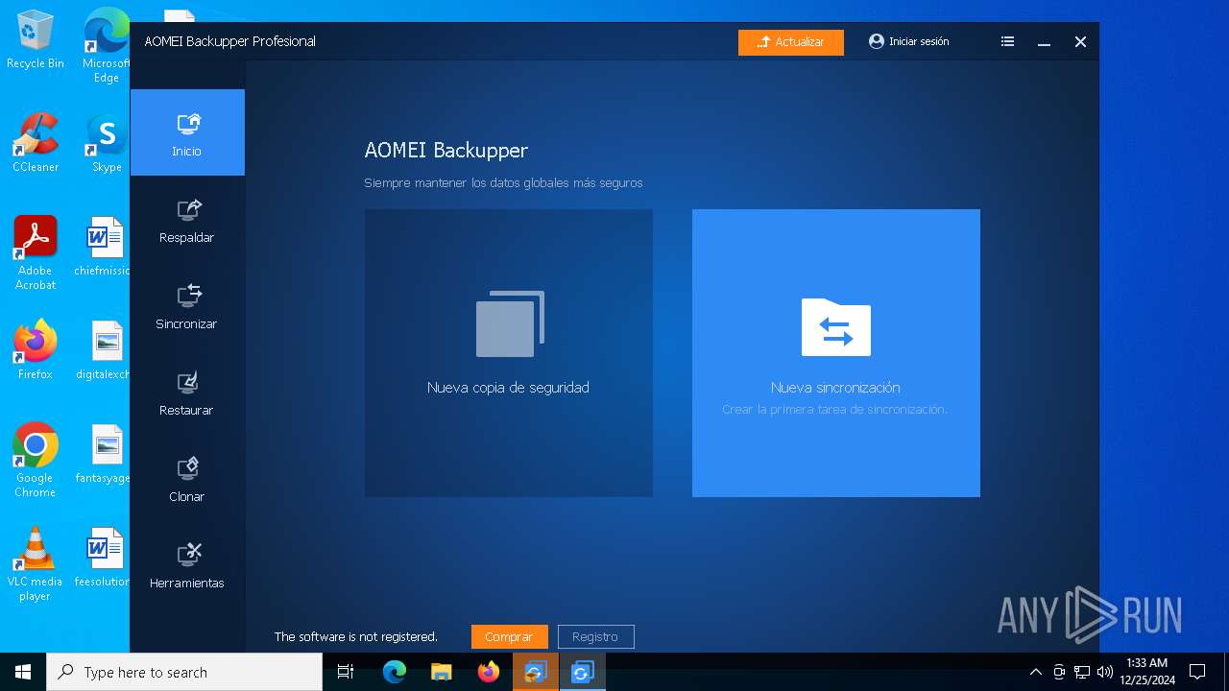
Task: Launch Firefox from the desktop
Action: [36, 350]
